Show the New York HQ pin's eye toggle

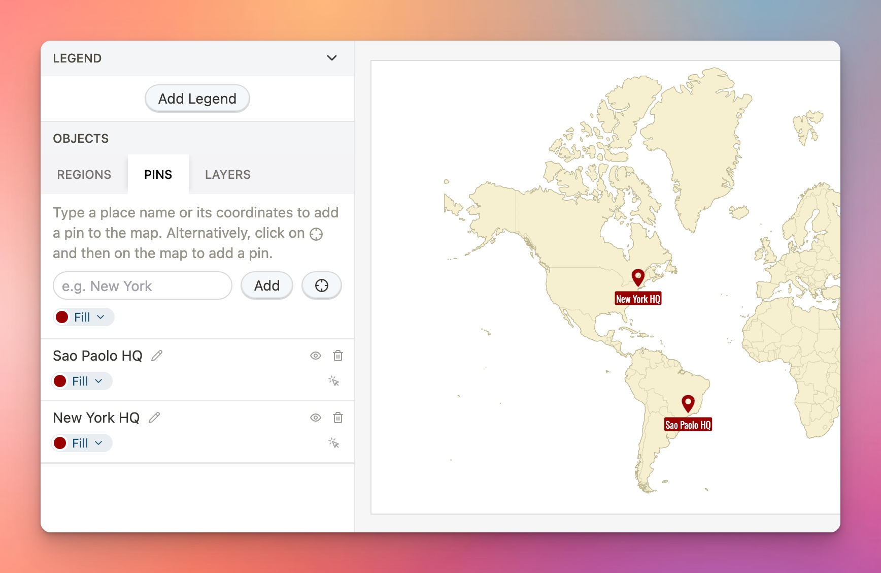pos(315,418)
